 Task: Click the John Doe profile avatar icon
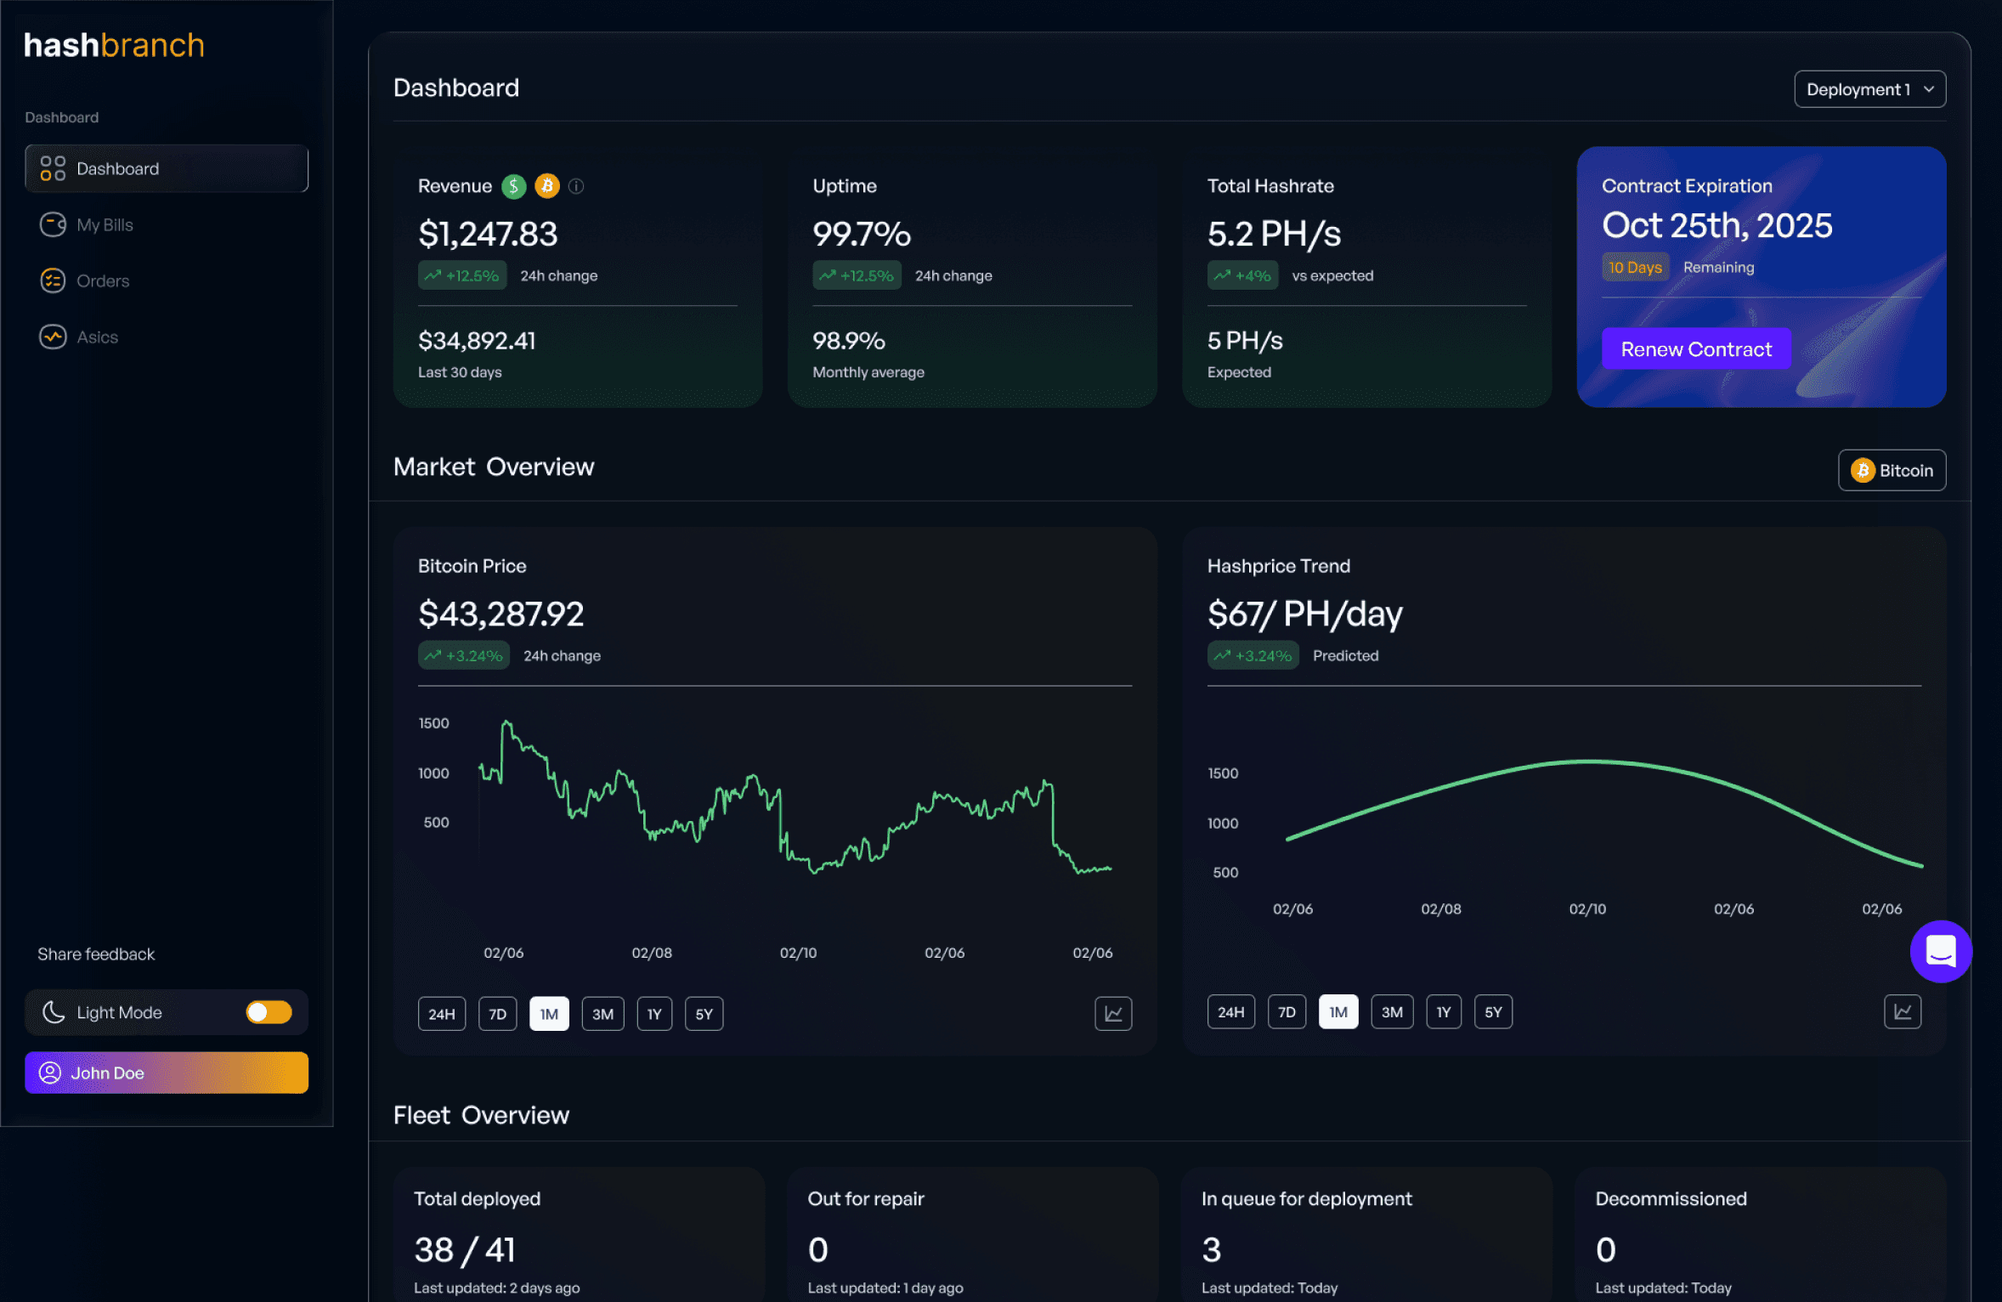(50, 1073)
